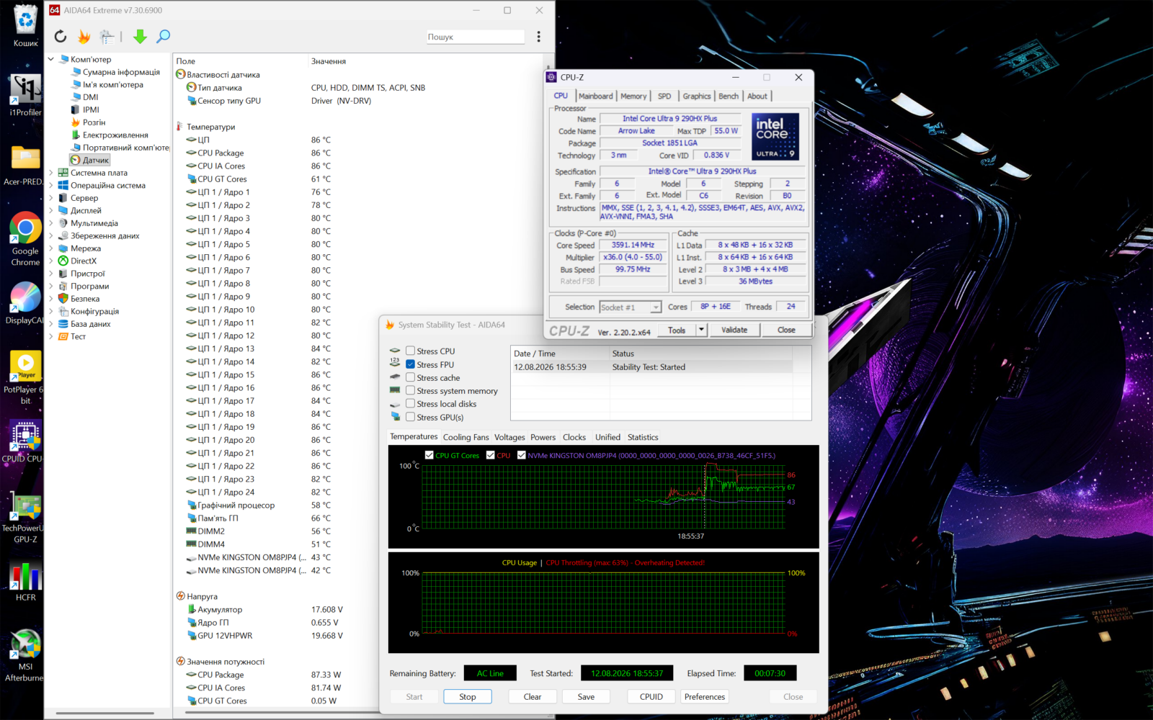
Task: Expand the Пристрої tree node
Action: coord(51,274)
